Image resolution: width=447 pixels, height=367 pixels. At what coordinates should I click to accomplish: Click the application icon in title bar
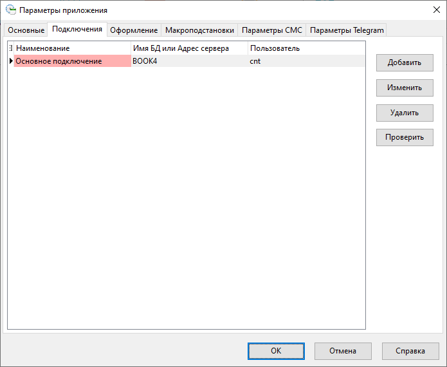(11, 10)
